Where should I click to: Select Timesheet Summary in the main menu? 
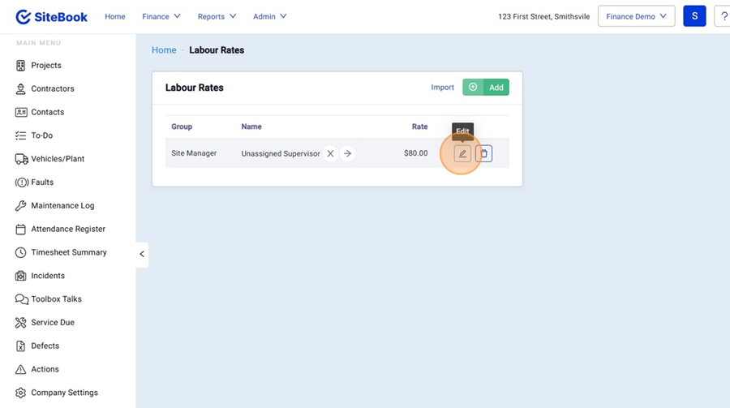coord(68,252)
